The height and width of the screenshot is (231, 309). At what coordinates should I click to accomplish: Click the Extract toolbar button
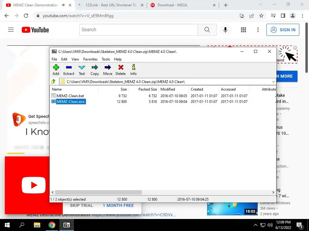[x=69, y=70]
